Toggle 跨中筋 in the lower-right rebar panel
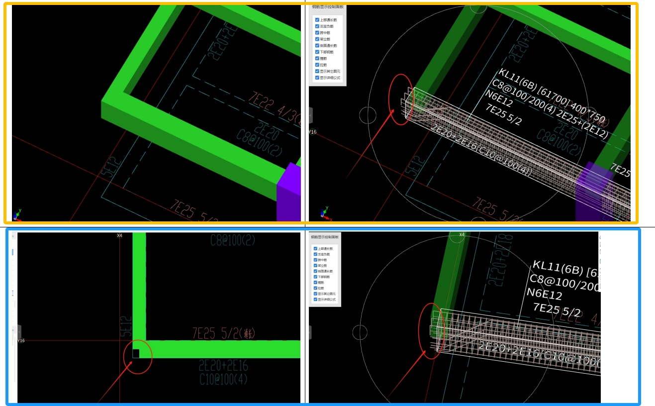This screenshot has height=406, width=655. (315, 260)
